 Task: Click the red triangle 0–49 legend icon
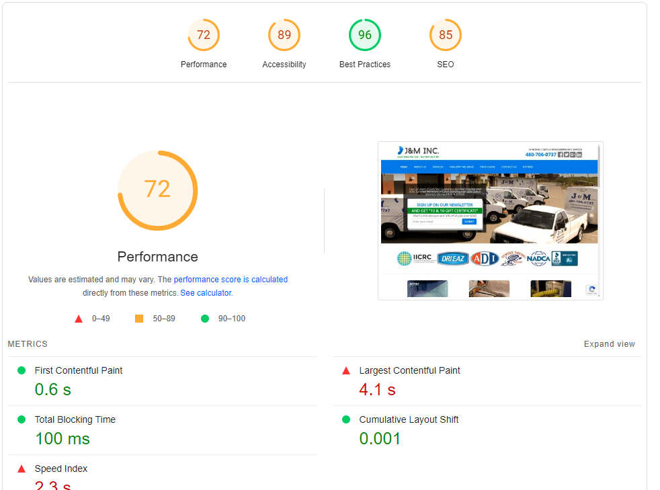[x=79, y=319]
